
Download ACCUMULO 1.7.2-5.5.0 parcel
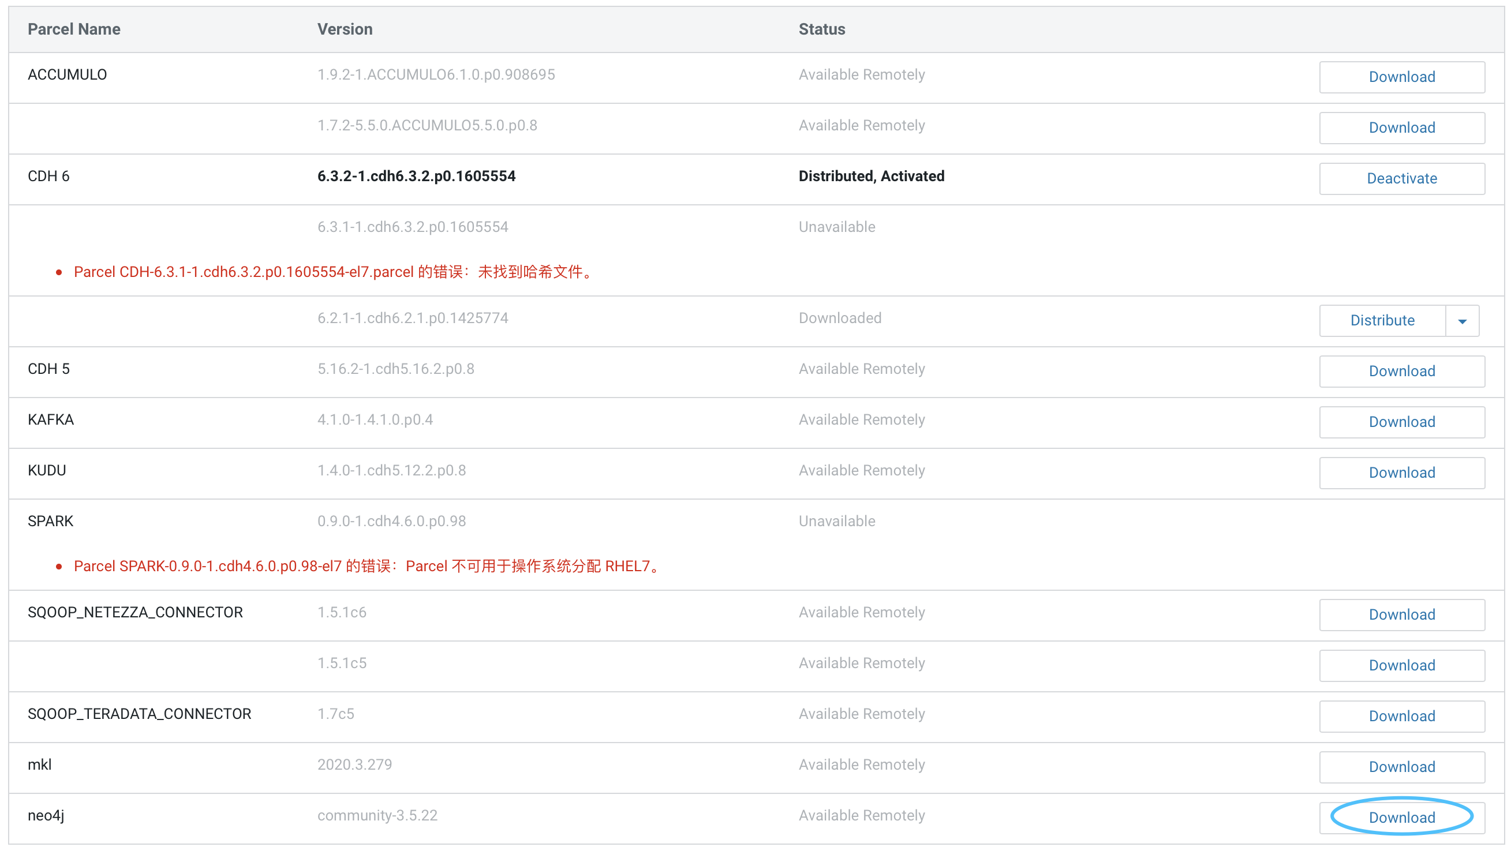pos(1401,128)
